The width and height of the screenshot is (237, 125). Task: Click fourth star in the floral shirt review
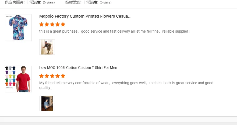point(58,24)
